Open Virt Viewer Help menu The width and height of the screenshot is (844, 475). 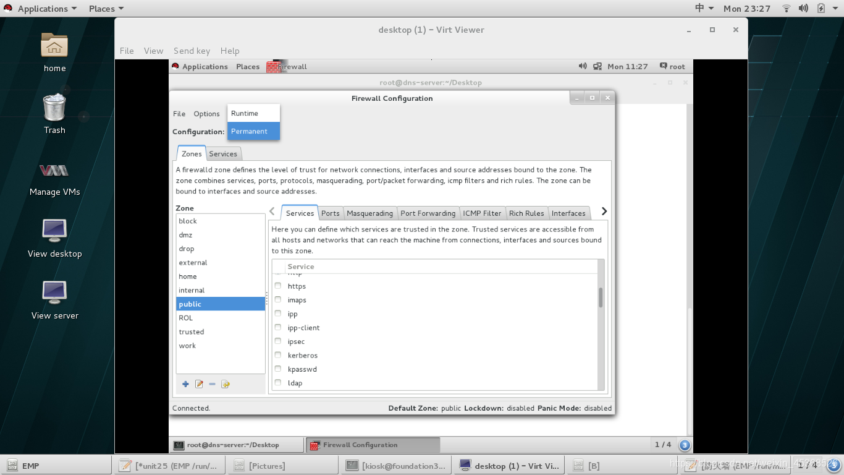[x=230, y=51]
